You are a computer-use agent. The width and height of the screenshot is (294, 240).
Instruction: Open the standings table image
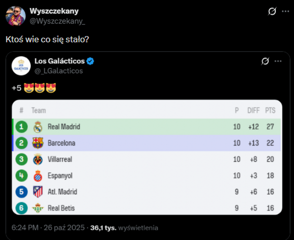147,158
